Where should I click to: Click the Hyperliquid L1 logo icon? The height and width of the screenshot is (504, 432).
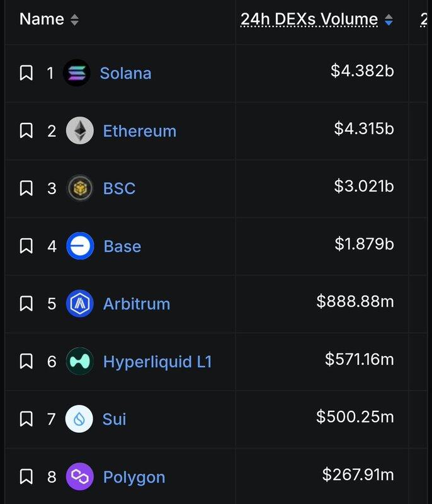click(80, 362)
